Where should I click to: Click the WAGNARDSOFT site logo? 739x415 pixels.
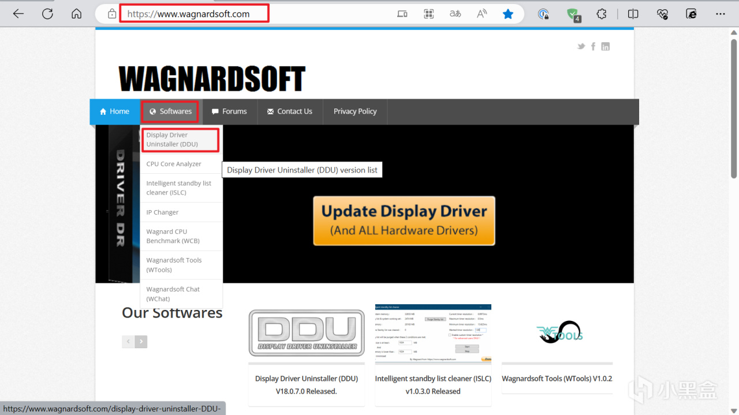tap(212, 79)
